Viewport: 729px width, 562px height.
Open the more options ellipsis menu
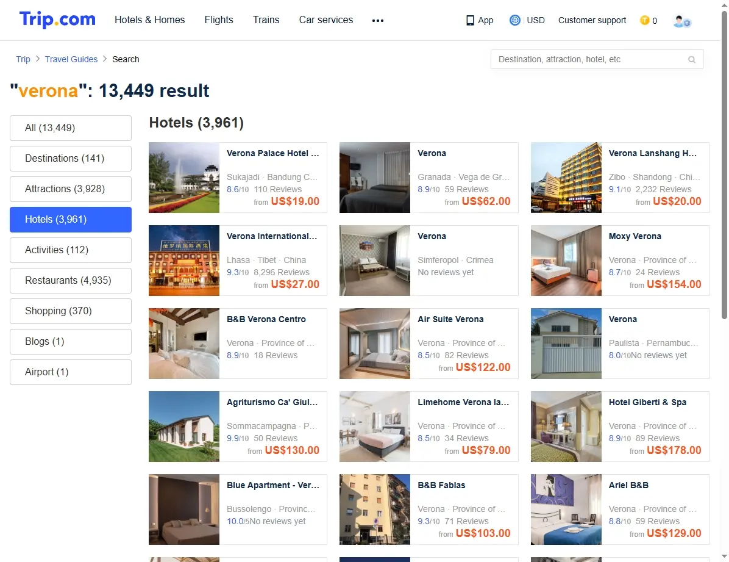point(377,21)
